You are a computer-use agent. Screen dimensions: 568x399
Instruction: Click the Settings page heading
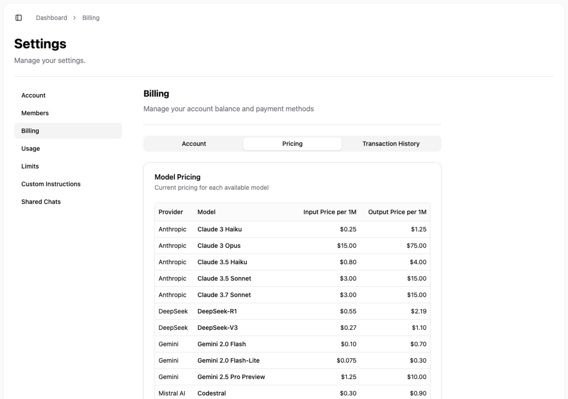tap(40, 44)
